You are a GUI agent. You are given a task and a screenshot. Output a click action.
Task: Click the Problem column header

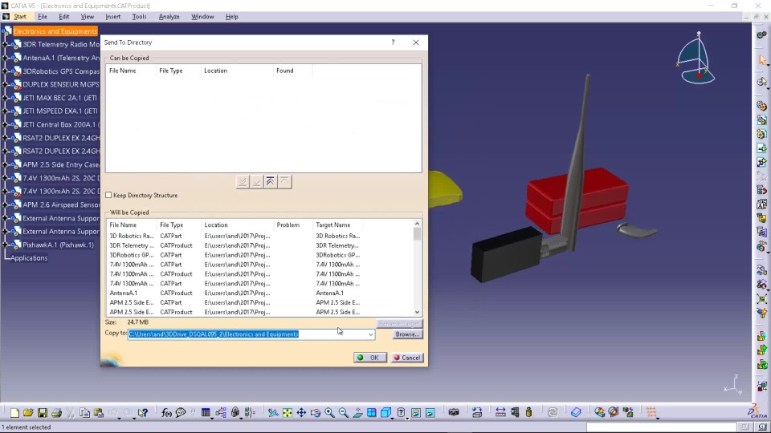pos(294,225)
